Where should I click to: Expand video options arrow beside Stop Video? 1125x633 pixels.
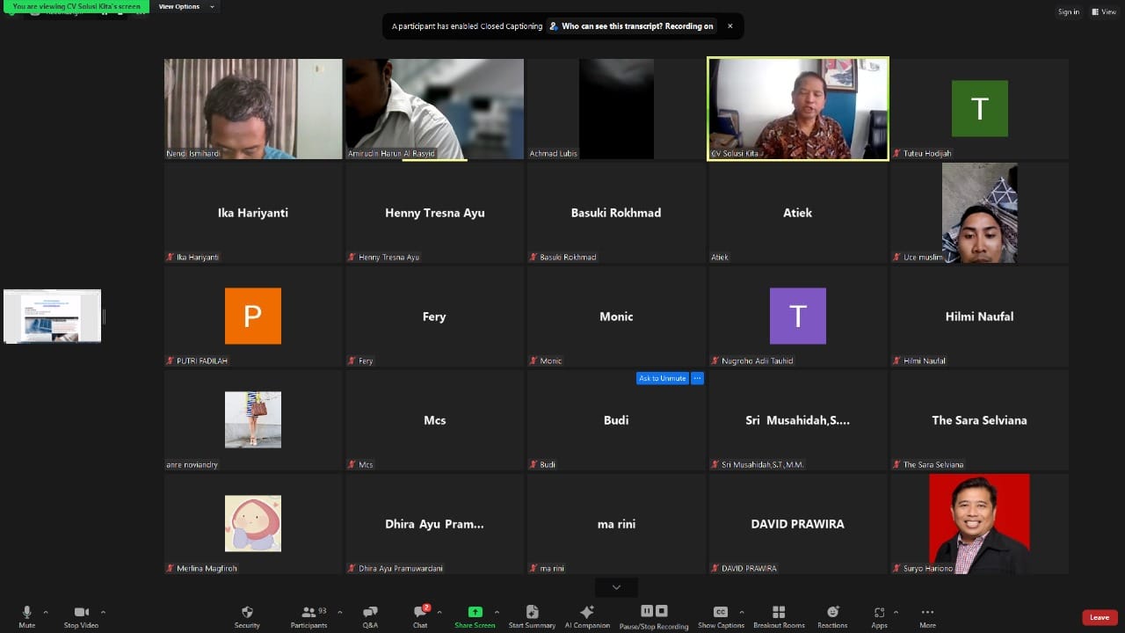point(103,612)
